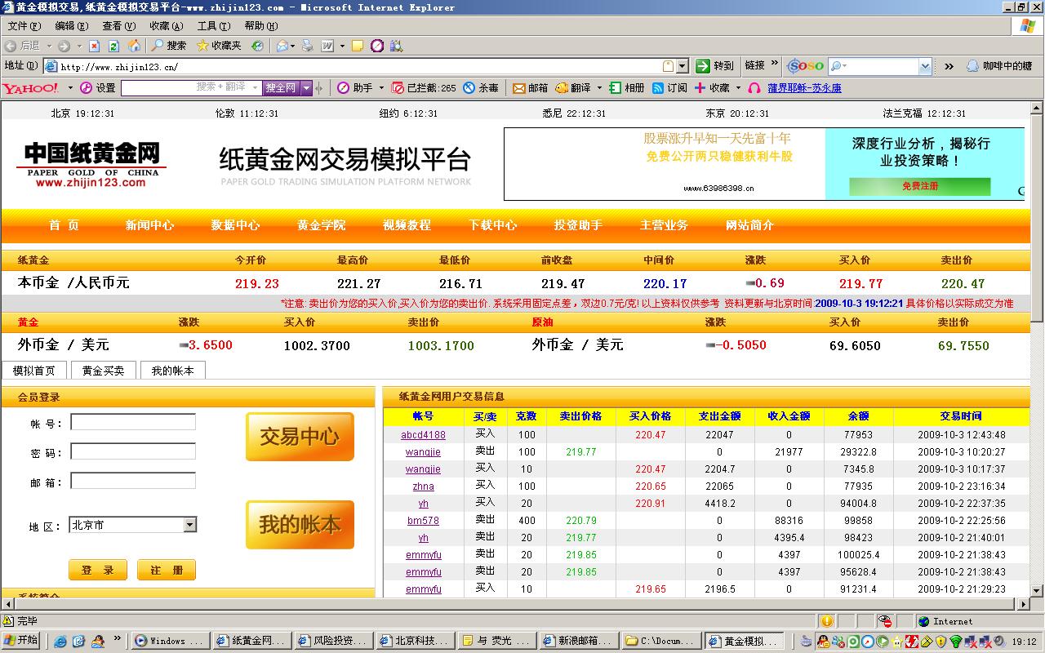
Task: Open user bm578 in trade table
Action: click(423, 521)
